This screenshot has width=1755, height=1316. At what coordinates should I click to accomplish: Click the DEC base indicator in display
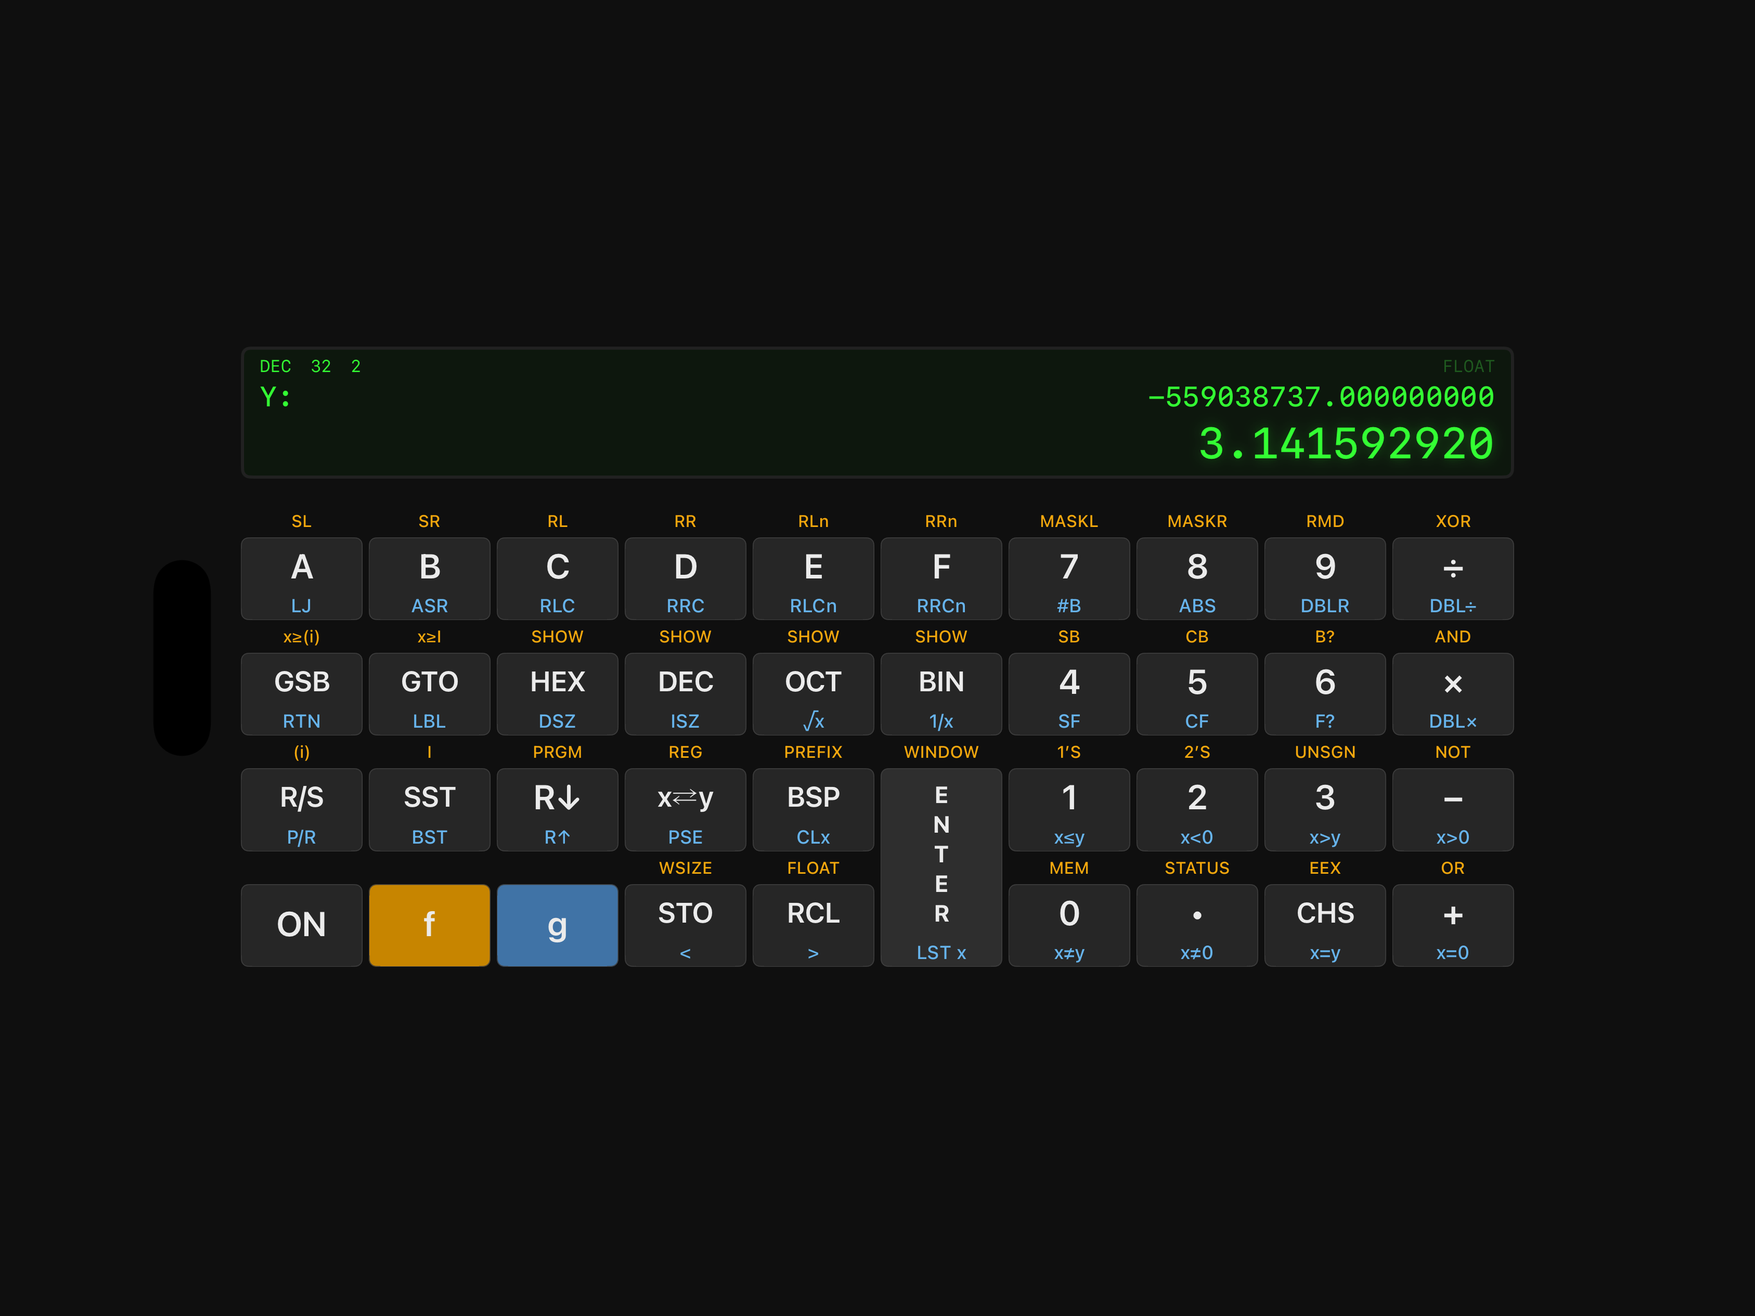(x=276, y=367)
